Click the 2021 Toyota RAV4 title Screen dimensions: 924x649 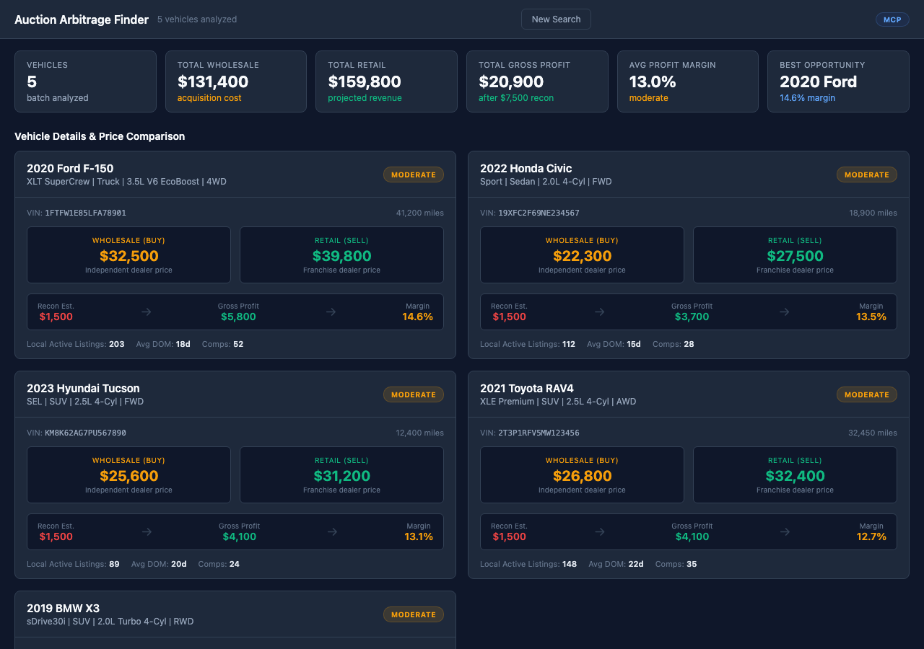coord(527,389)
